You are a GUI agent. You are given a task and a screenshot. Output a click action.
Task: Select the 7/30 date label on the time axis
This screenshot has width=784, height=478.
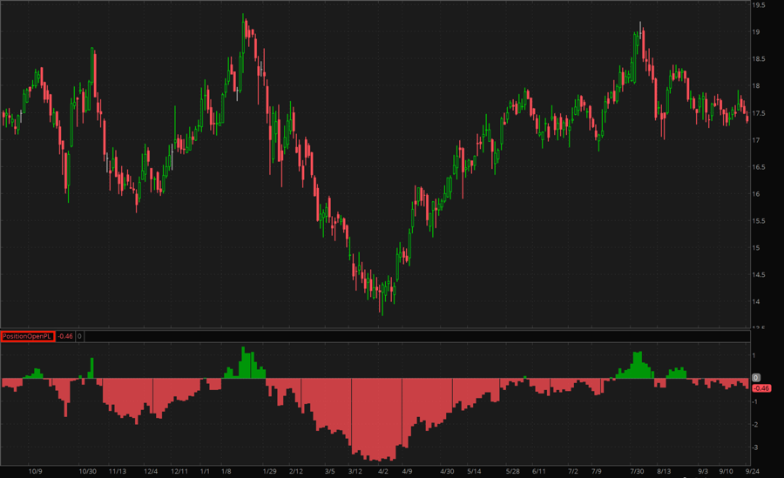638,470
